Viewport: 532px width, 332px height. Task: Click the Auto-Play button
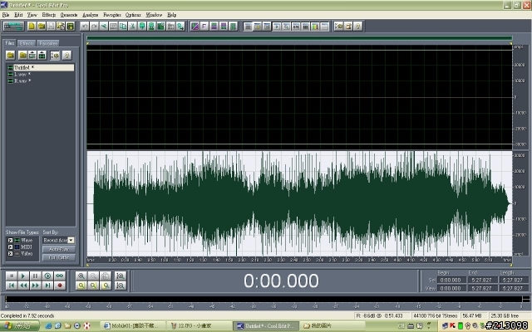59,249
